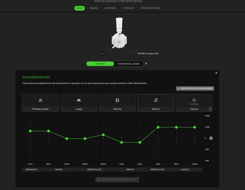Click the 4kHz equalizer band handle
This screenshot has height=190, width=245.
pyautogui.click(x=158, y=127)
